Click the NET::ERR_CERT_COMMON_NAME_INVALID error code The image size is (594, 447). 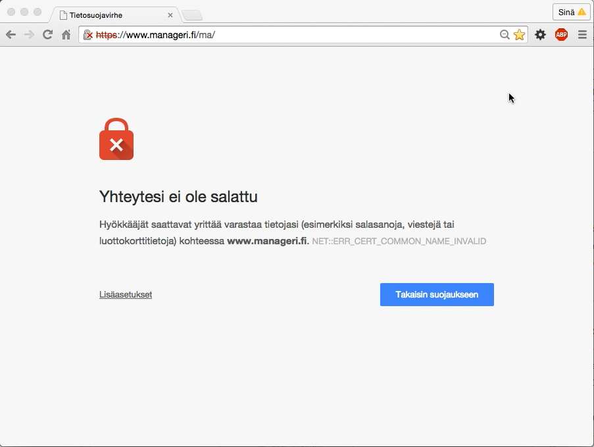point(399,242)
